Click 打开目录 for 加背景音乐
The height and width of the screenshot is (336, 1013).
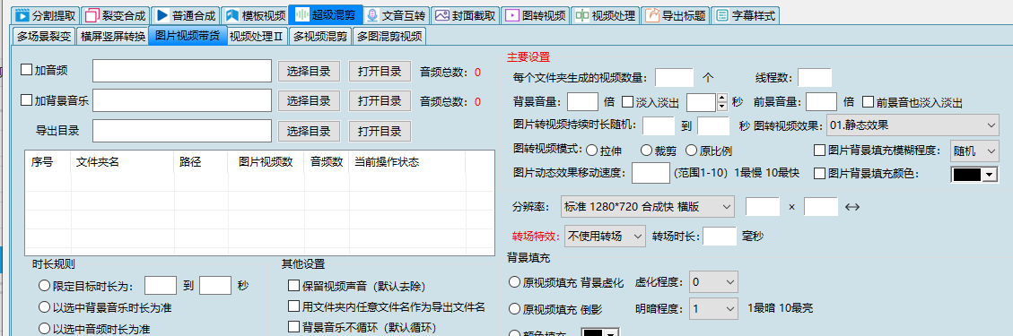click(x=380, y=101)
